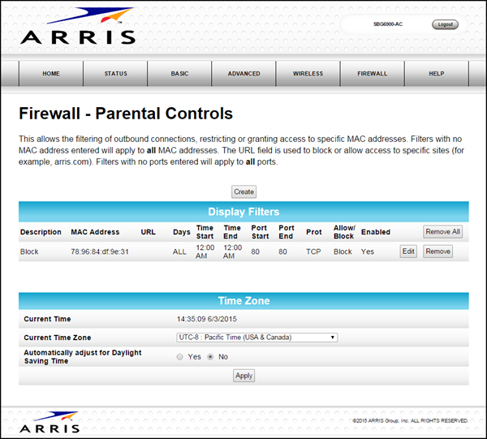Edit the Block filter entry
Screen dimensions: 487x439
coord(408,252)
